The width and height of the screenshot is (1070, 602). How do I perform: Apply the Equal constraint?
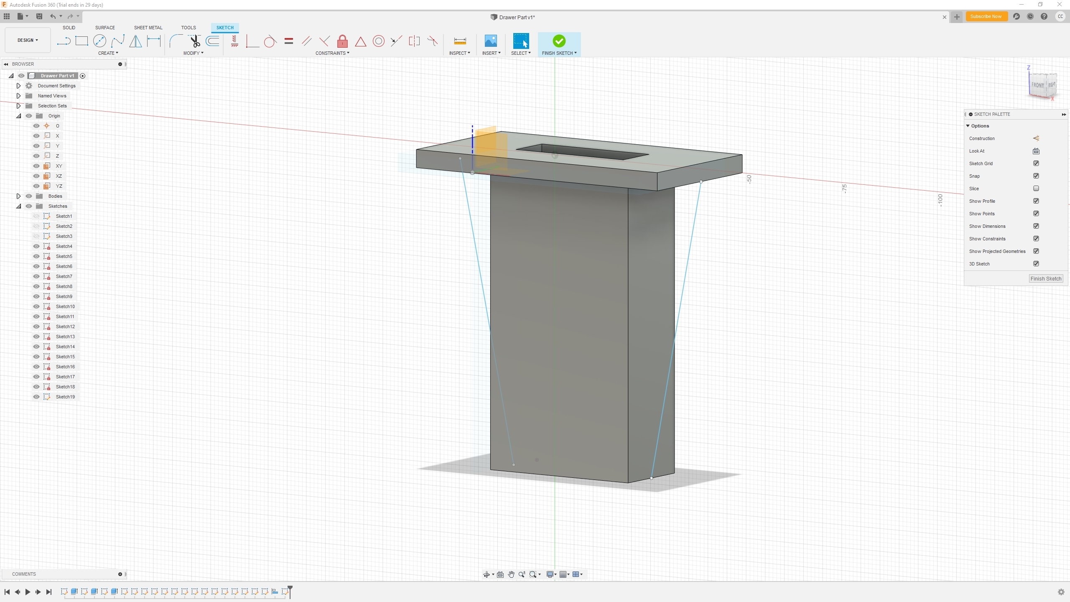point(288,41)
